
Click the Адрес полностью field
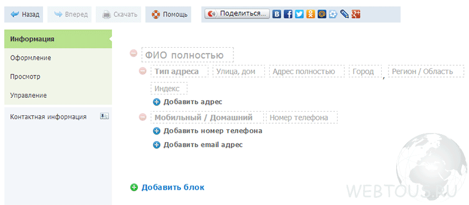click(307, 71)
